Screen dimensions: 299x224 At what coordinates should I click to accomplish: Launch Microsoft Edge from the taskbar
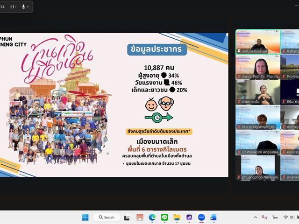152,217
